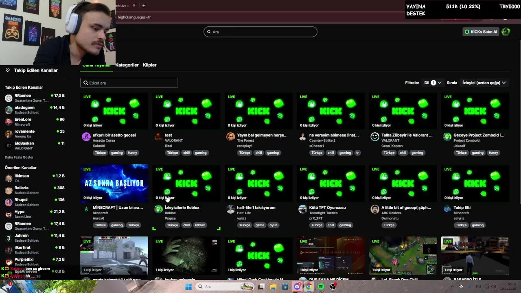Open Dil language filter dropdown
521x293 pixels.
tap(433, 83)
